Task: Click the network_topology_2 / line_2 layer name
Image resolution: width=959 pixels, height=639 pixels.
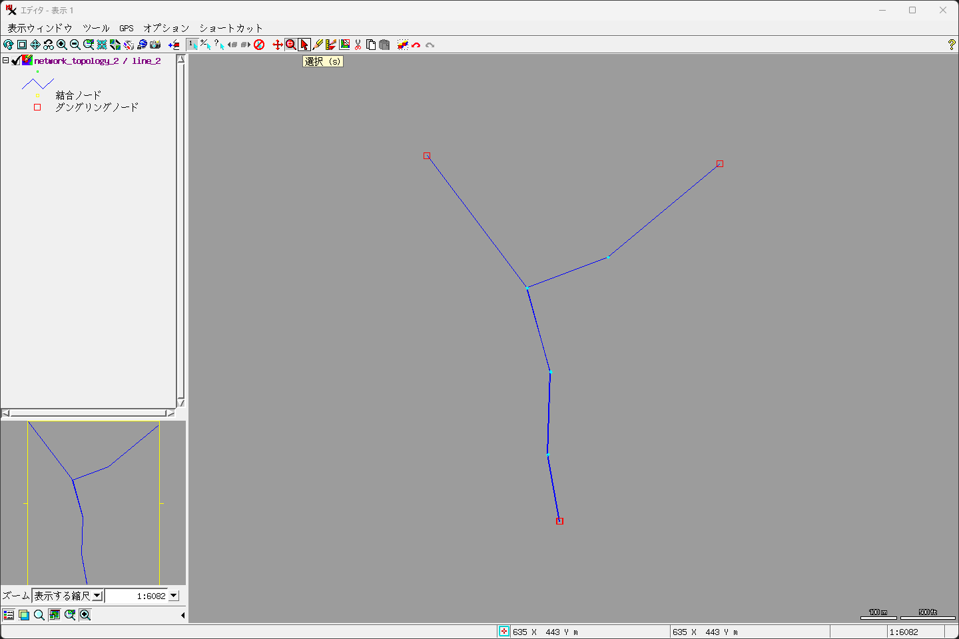Action: pos(97,61)
